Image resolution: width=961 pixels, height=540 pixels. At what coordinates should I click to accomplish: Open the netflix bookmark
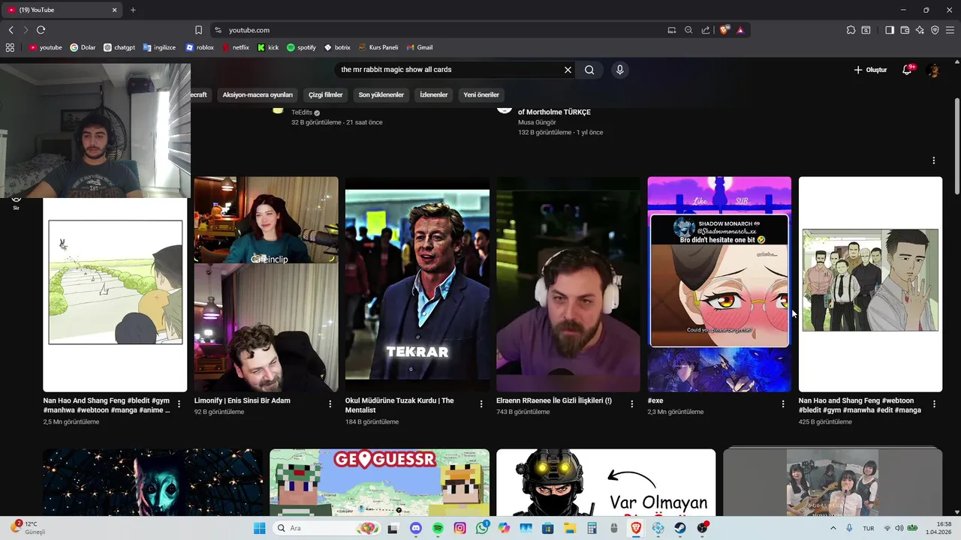point(235,47)
